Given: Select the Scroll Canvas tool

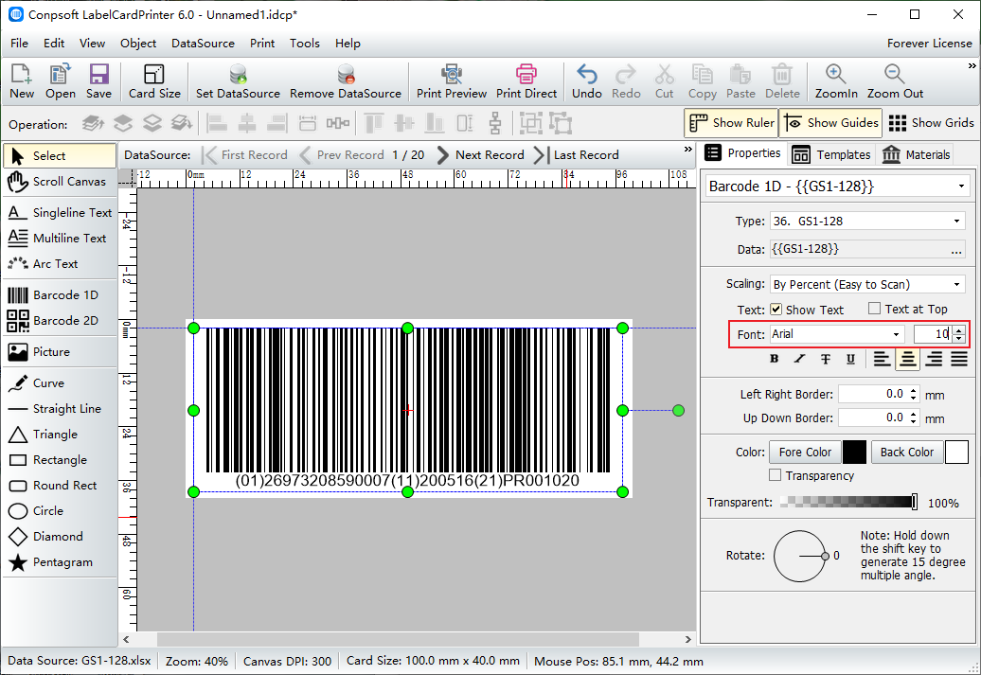Looking at the screenshot, I should pyautogui.click(x=60, y=182).
